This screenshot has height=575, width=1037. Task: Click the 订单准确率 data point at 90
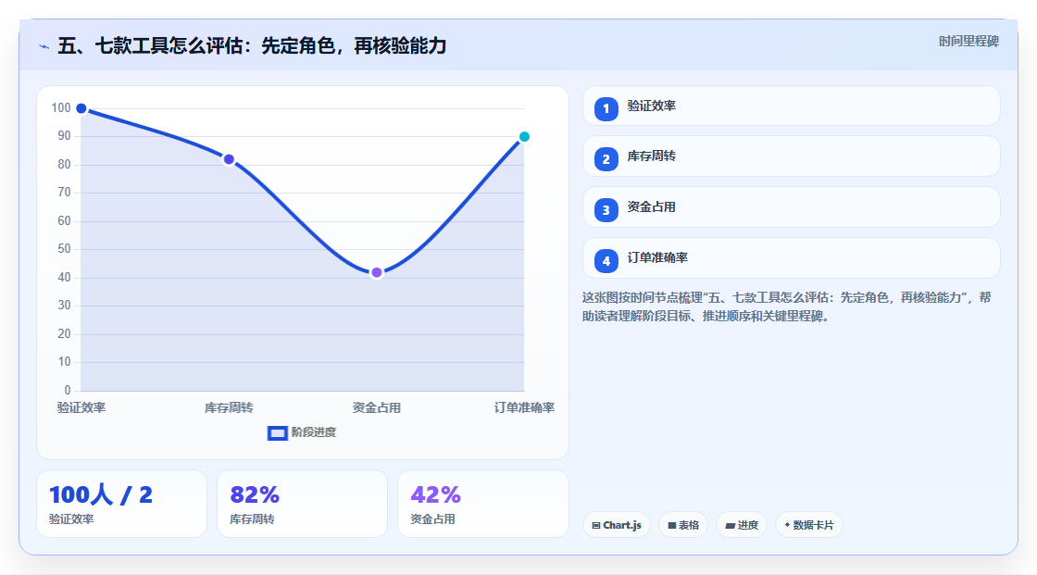coord(524,137)
